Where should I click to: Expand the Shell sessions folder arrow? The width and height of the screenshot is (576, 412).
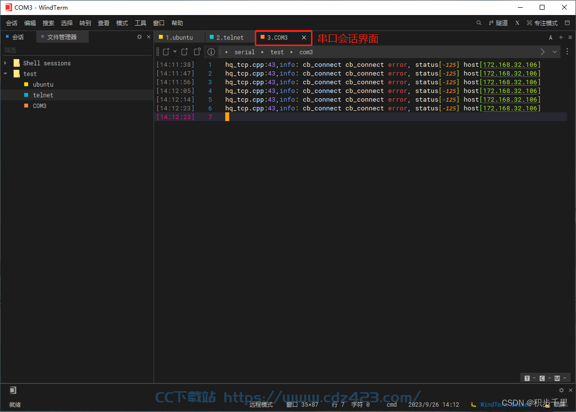(x=5, y=63)
